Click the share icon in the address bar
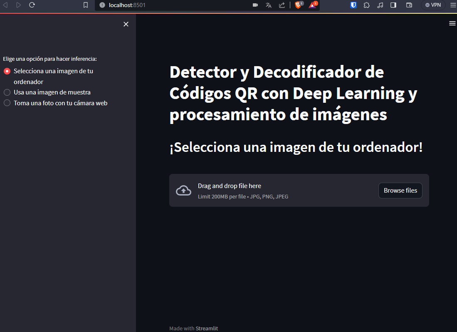This screenshot has height=332, width=457. [282, 6]
